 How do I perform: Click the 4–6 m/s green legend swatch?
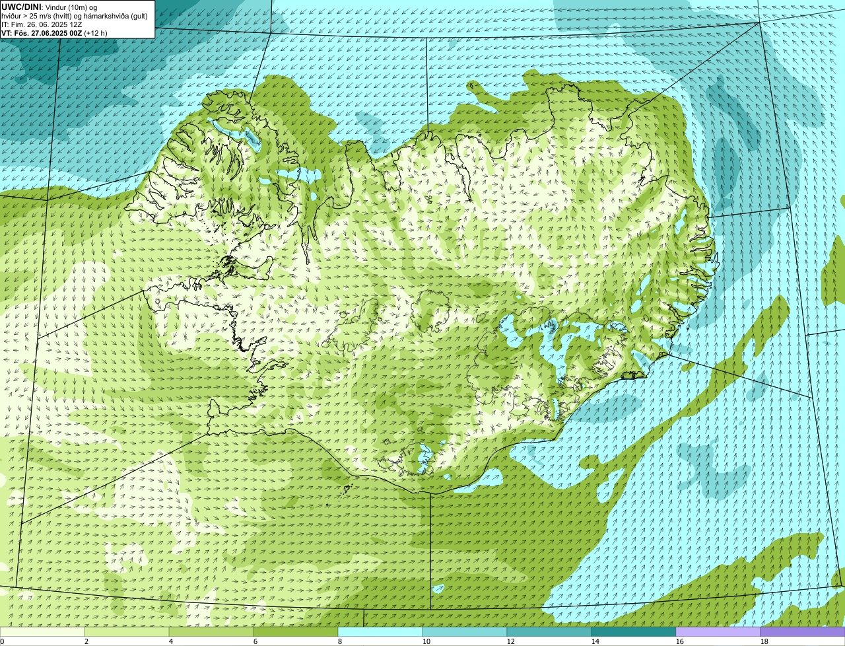(x=211, y=631)
